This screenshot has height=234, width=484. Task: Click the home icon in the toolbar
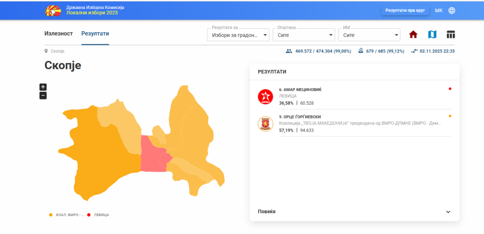pos(414,34)
